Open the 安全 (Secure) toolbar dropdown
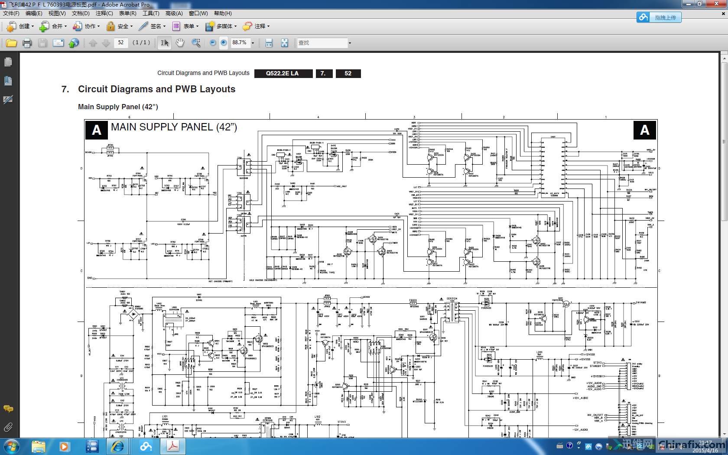 tap(119, 26)
